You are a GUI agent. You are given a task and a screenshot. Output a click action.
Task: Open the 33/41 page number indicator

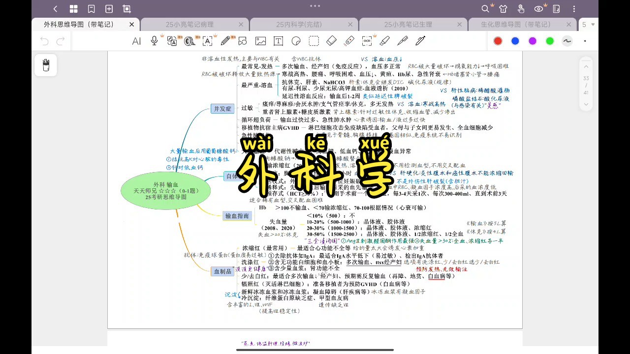tap(586, 86)
